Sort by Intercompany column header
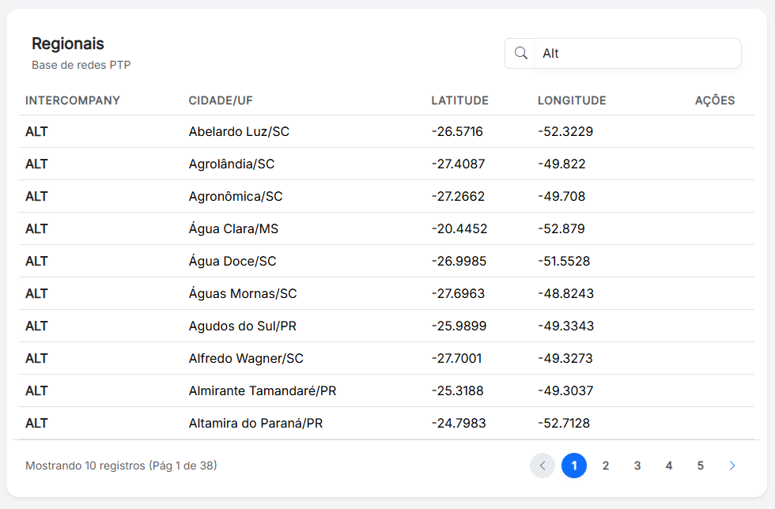Image resolution: width=775 pixels, height=509 pixels. (x=73, y=100)
